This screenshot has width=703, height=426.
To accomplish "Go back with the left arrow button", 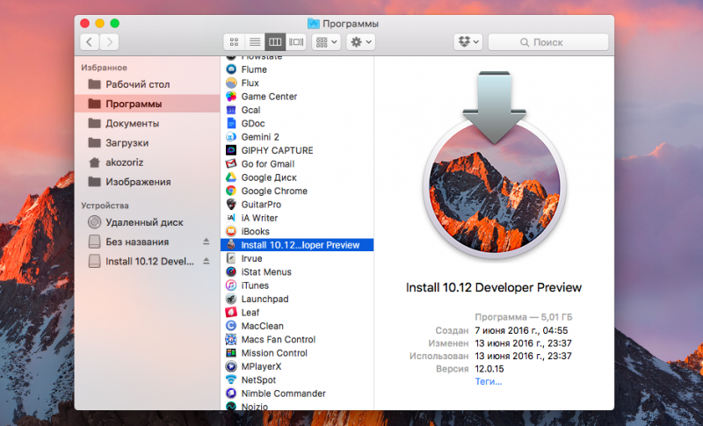I will (90, 41).
